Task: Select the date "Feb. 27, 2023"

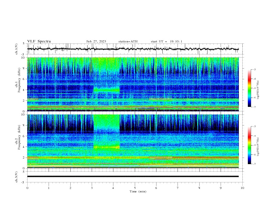Action: point(96,41)
